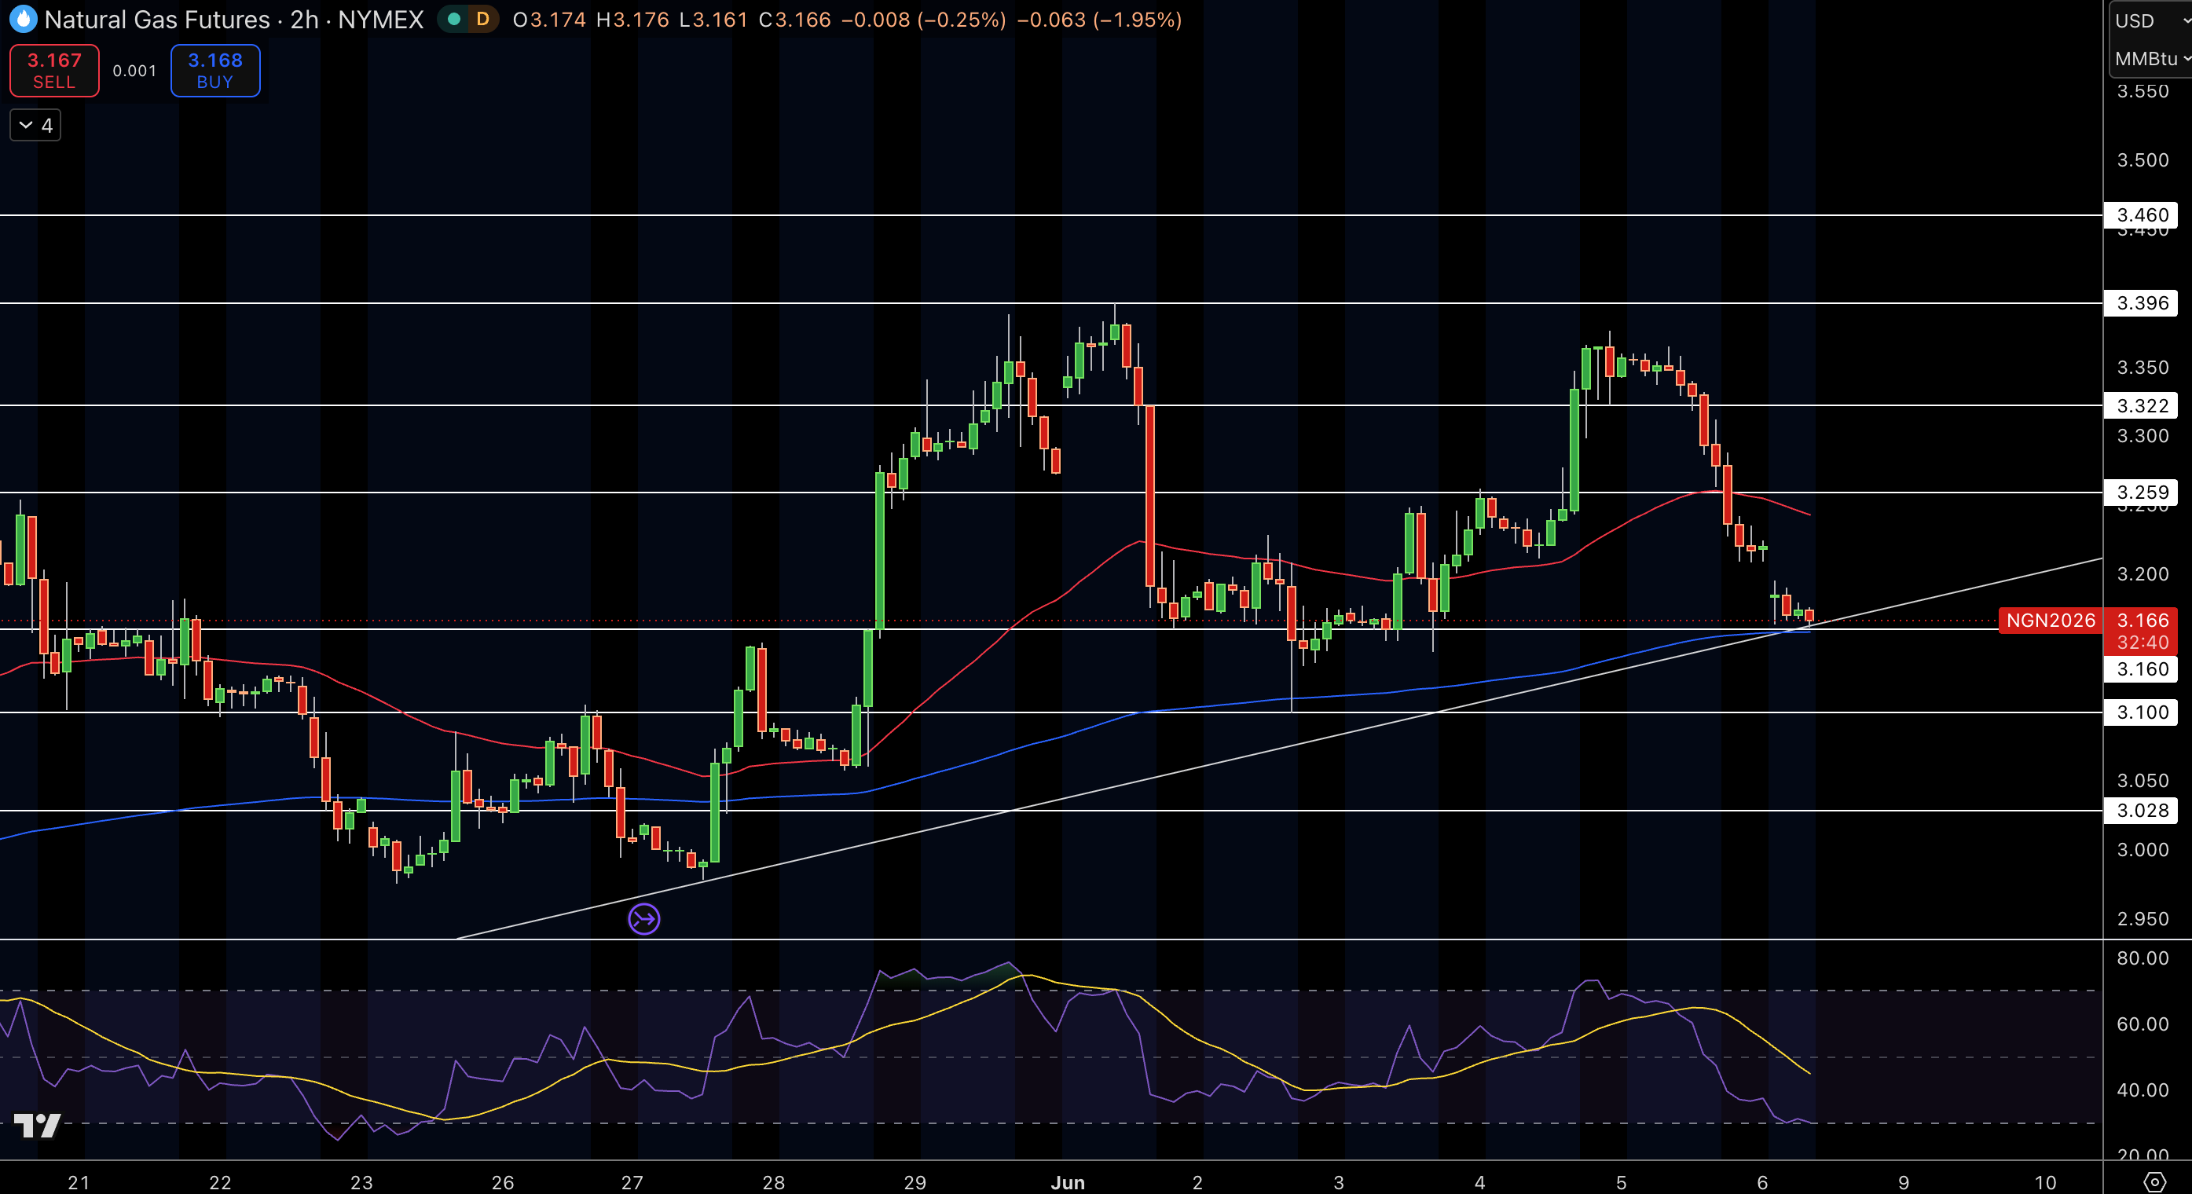Screen dimensions: 2192x1194
Task: Click the Natural Gas Futures symbol flame logo
Action: coord(23,19)
